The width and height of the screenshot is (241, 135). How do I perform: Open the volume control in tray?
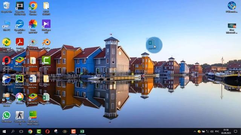[x=212, y=132]
